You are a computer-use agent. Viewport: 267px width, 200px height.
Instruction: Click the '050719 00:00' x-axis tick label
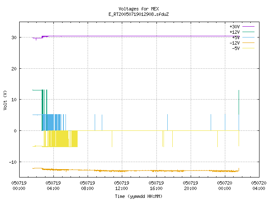pyautogui.click(x=19, y=185)
